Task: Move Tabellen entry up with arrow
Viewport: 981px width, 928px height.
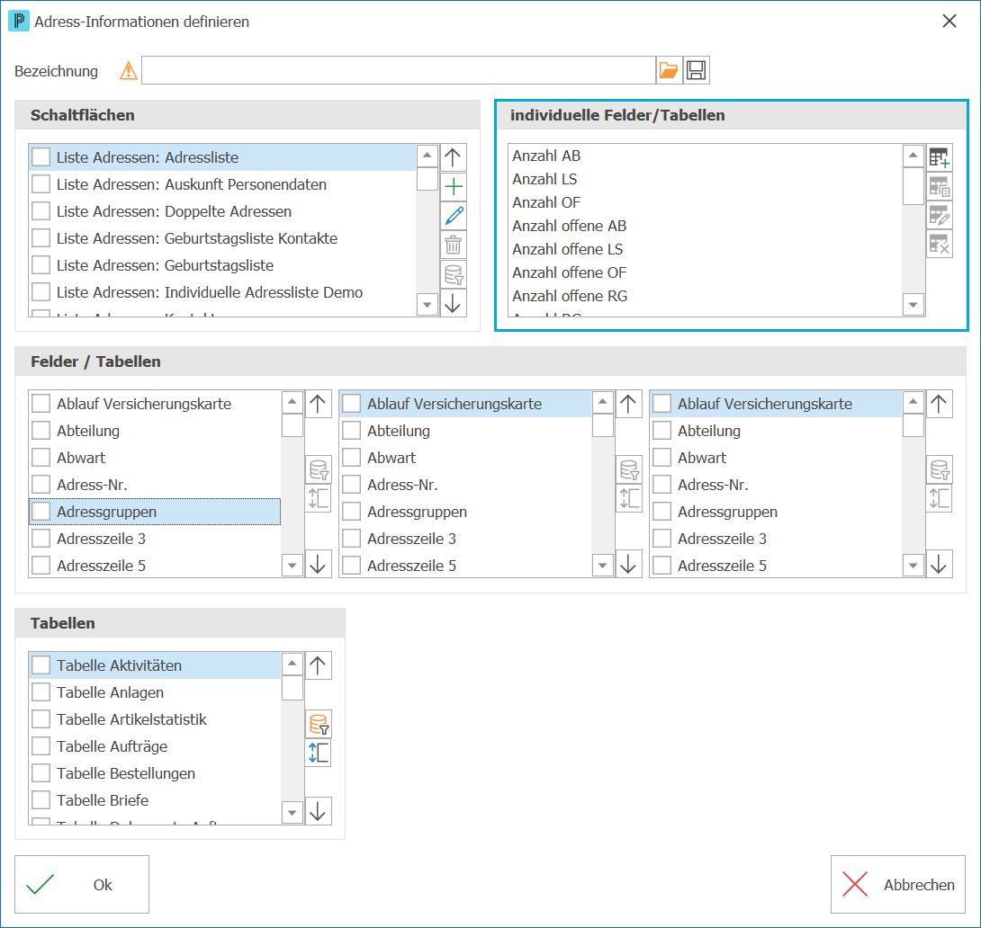Action: click(x=318, y=665)
